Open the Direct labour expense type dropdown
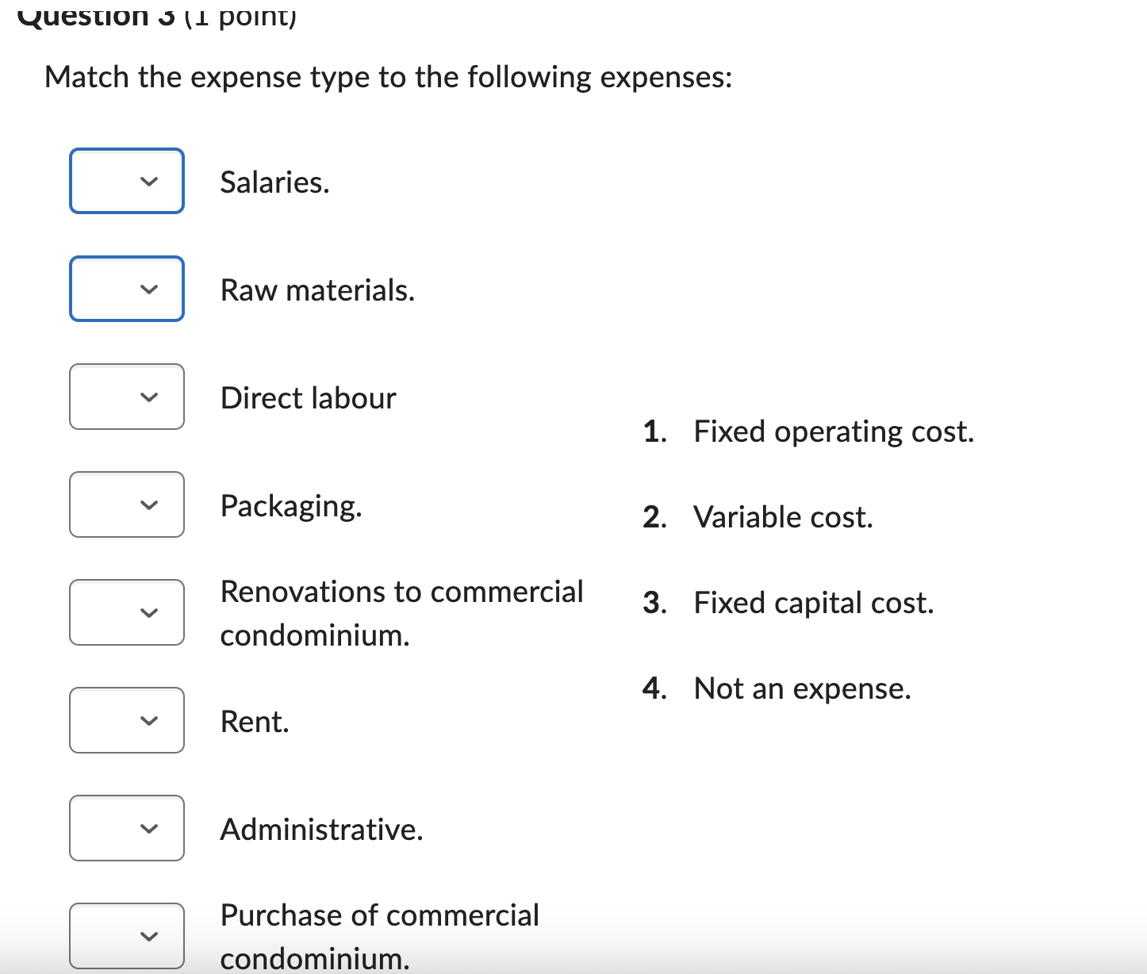The image size is (1147, 974). click(126, 397)
